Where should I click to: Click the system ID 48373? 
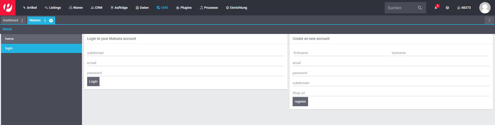(x=464, y=8)
